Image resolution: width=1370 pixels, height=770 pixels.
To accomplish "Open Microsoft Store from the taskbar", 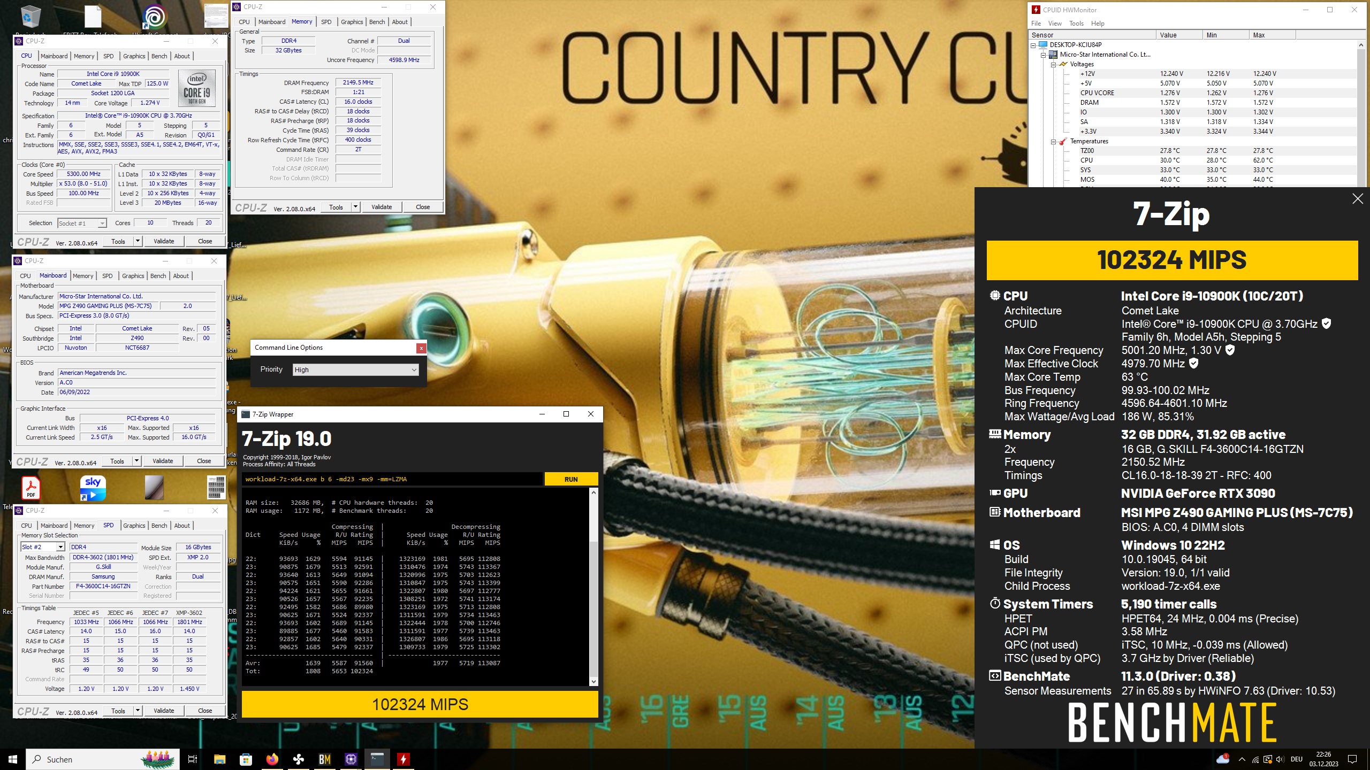I will tap(246, 759).
